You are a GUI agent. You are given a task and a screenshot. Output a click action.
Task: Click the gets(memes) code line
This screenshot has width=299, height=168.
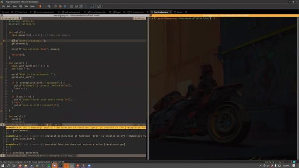click(20, 43)
